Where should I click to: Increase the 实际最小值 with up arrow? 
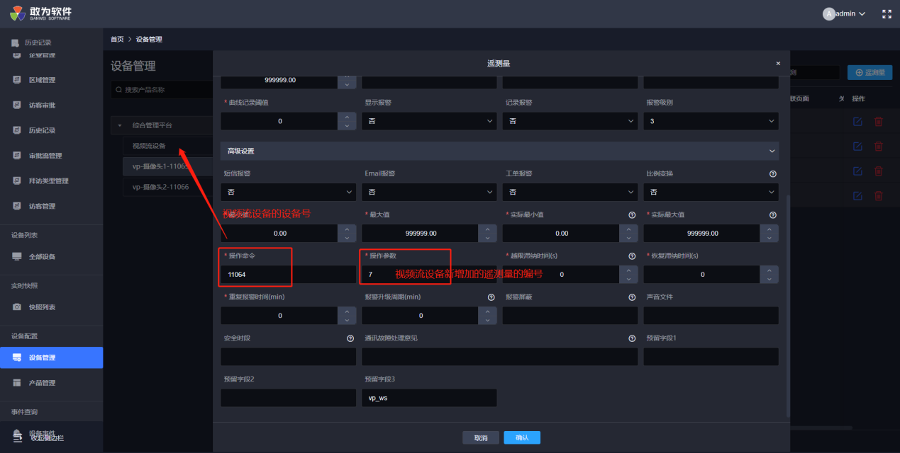tap(628, 229)
